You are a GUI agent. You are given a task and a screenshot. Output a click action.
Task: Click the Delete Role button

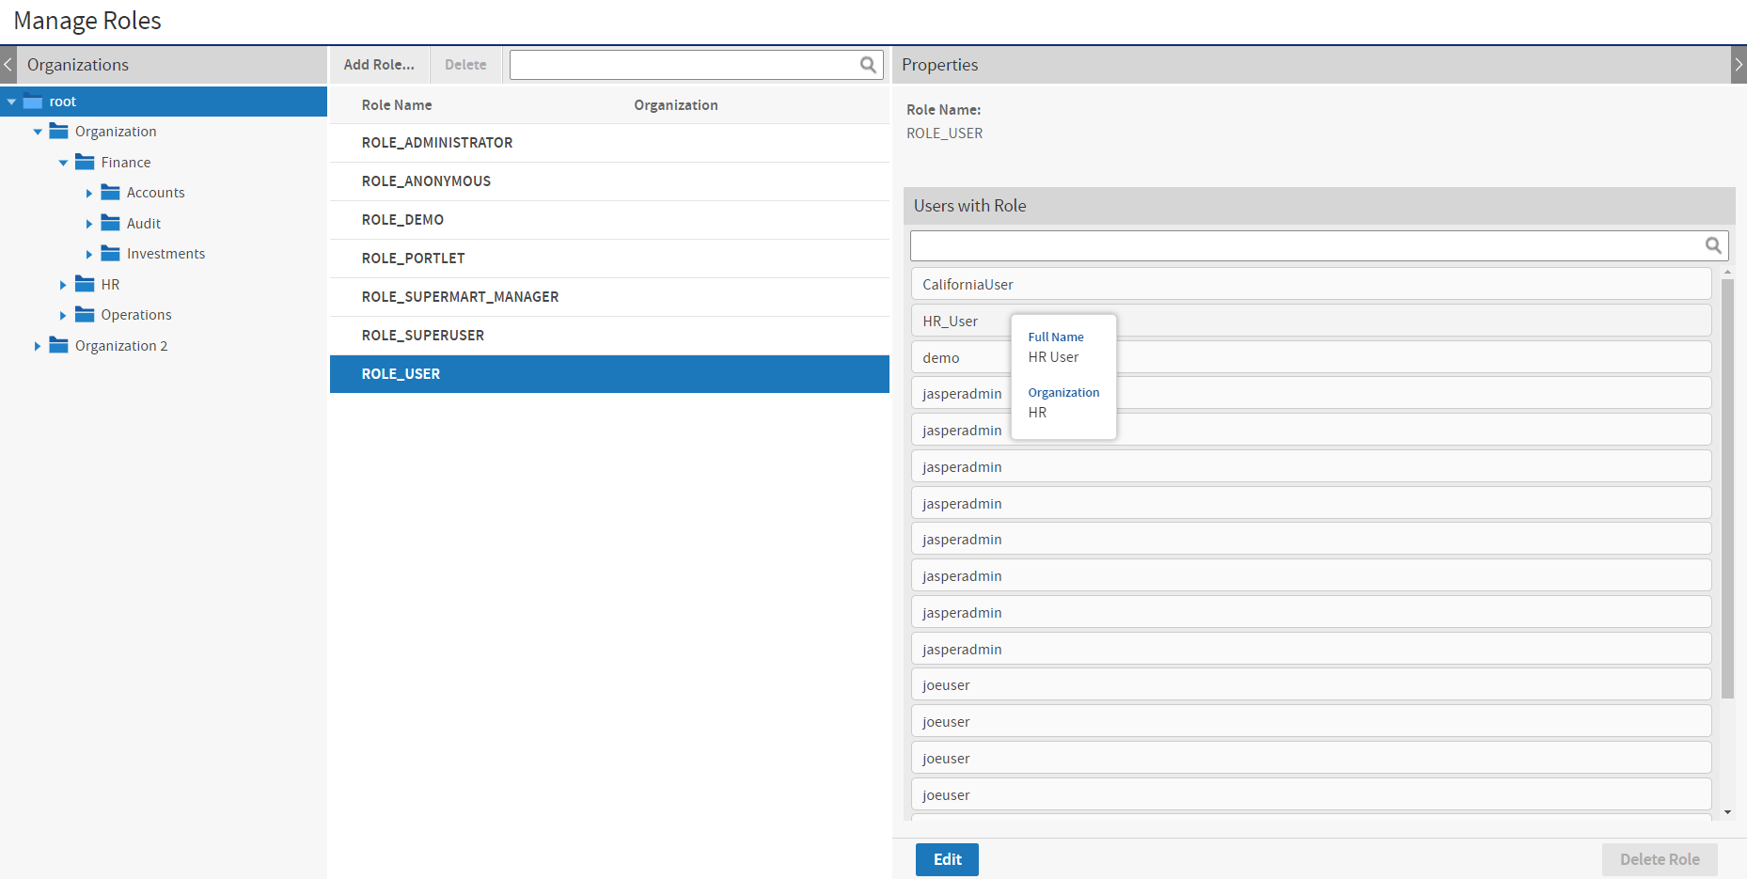(1660, 859)
